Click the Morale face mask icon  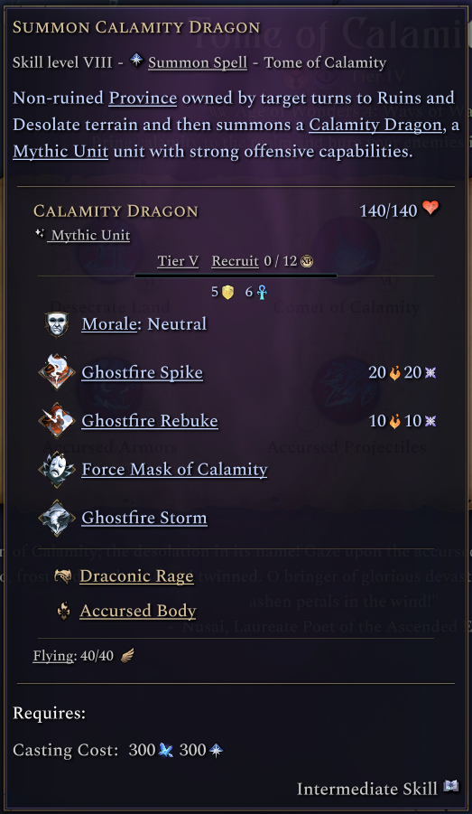point(57,324)
